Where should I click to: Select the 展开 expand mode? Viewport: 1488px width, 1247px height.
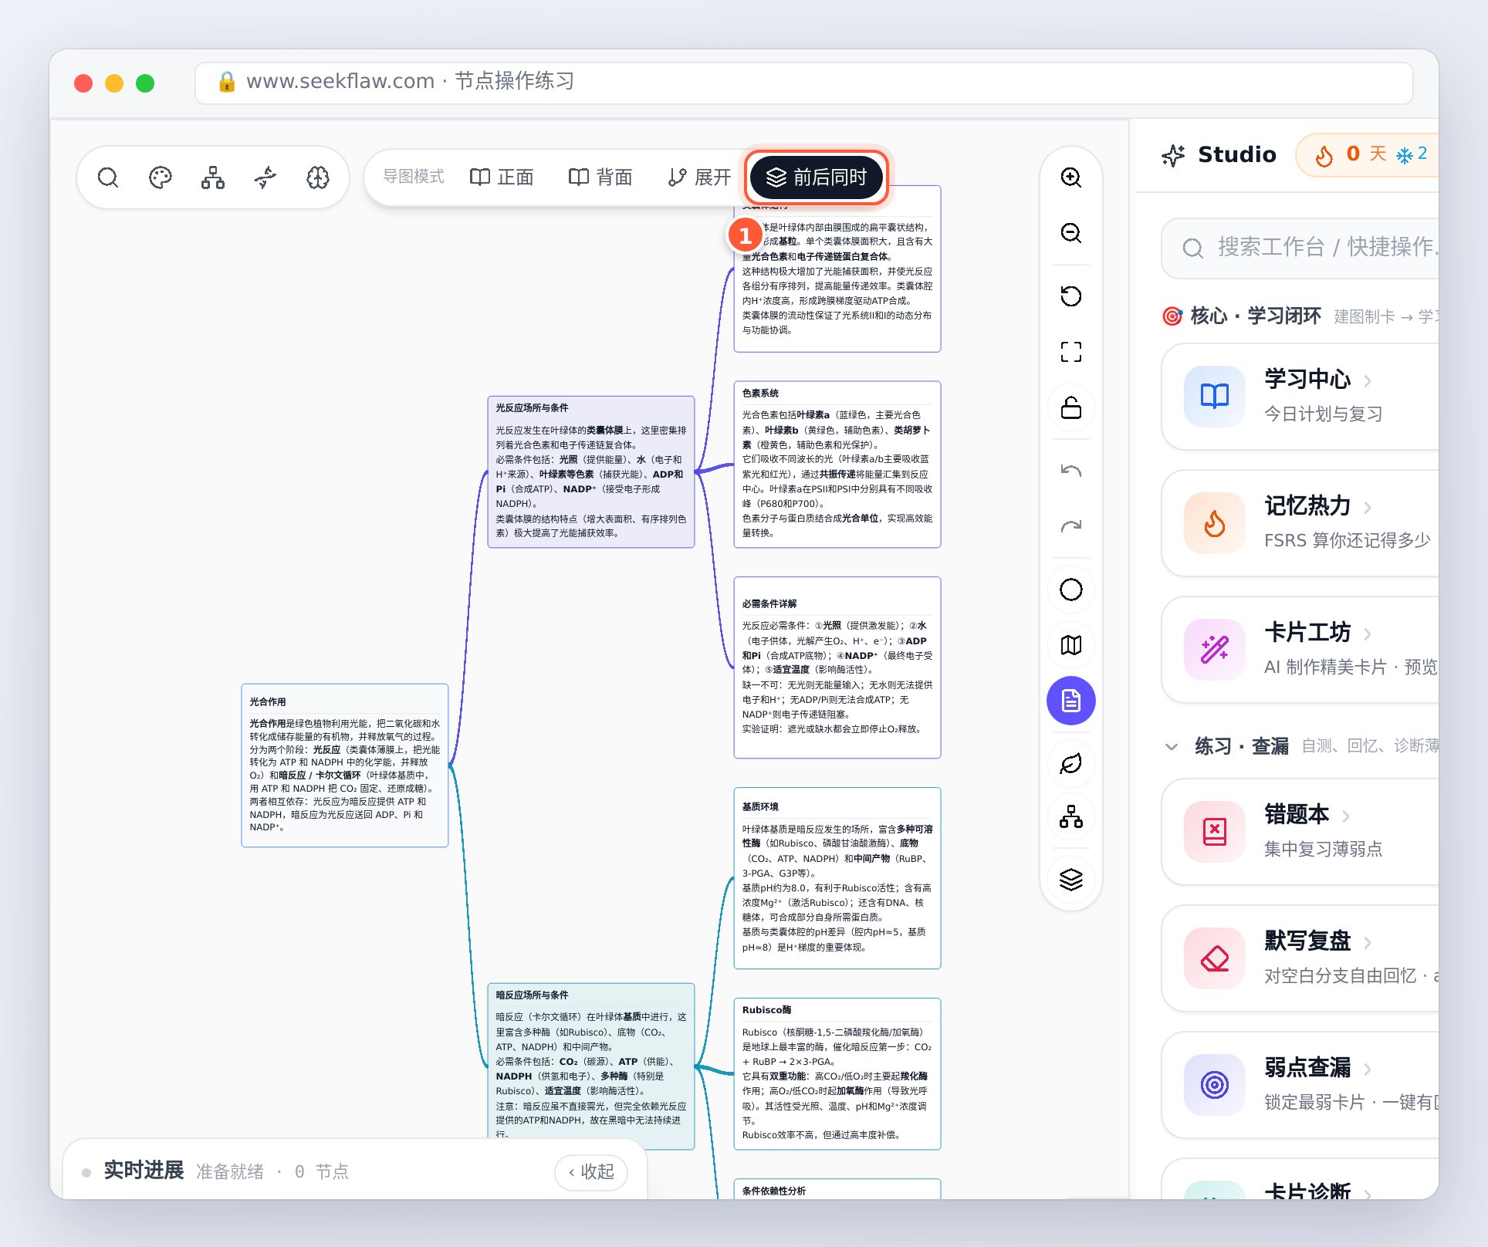699,177
